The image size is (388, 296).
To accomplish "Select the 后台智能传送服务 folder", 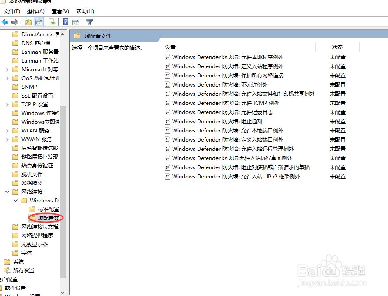I will pyautogui.click(x=35, y=148).
